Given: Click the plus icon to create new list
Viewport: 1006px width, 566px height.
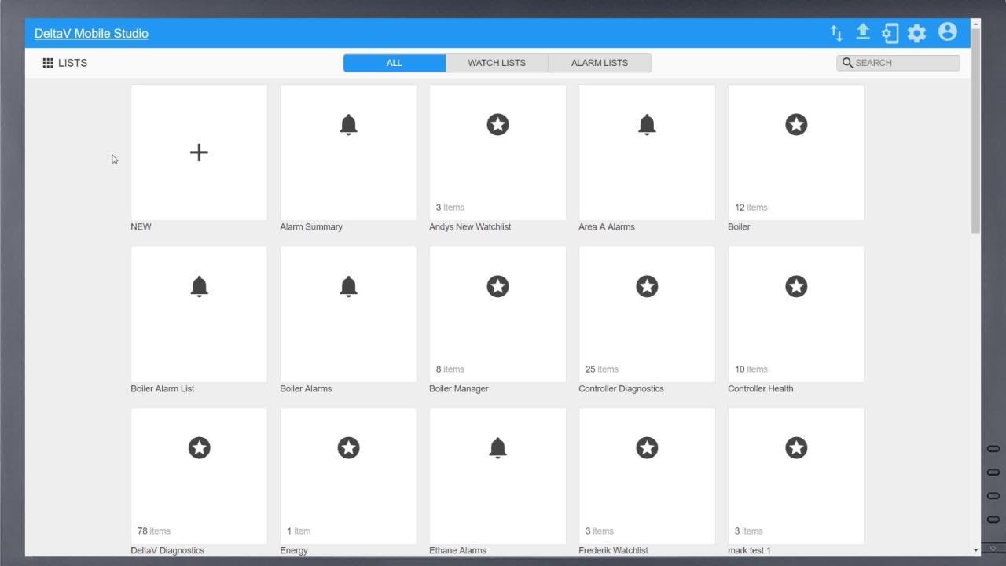Looking at the screenshot, I should tap(199, 153).
